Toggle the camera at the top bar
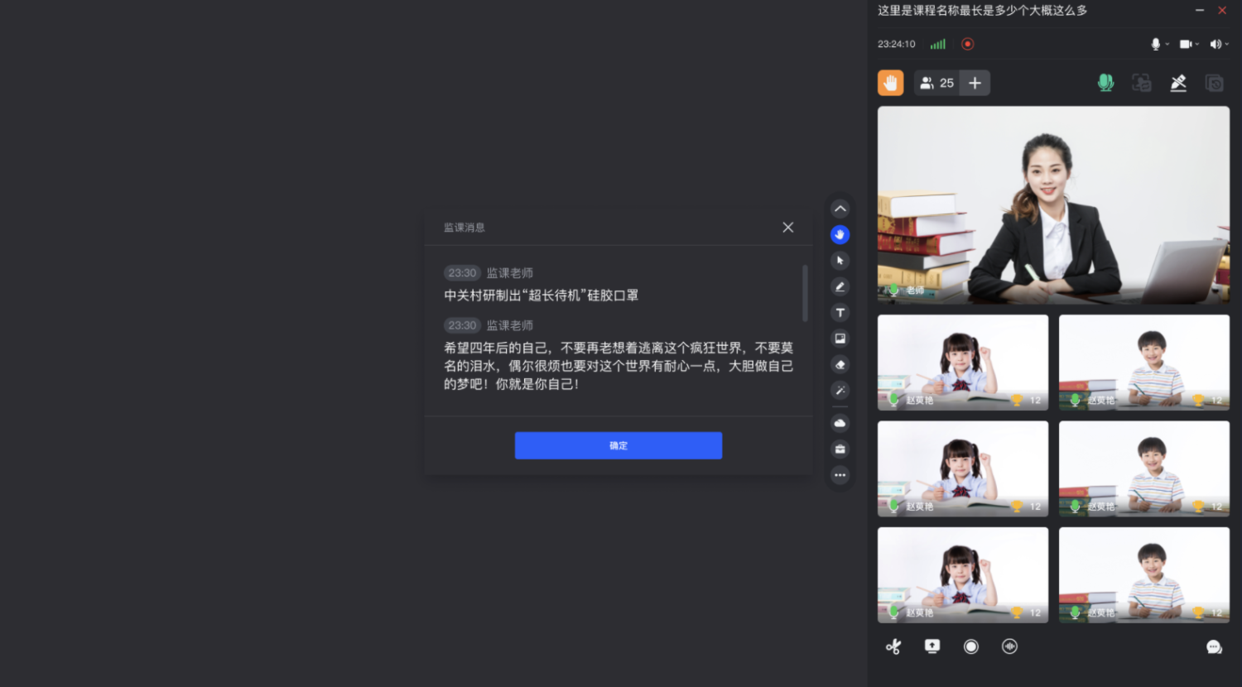 tap(1186, 44)
